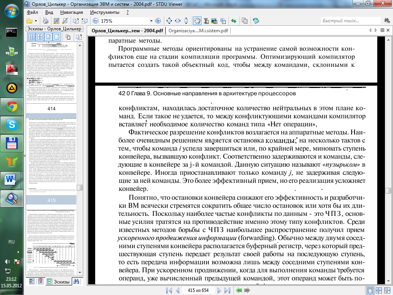393x295 pixels.
Task: Open the image settings toolbar icon
Action: (57, 21)
